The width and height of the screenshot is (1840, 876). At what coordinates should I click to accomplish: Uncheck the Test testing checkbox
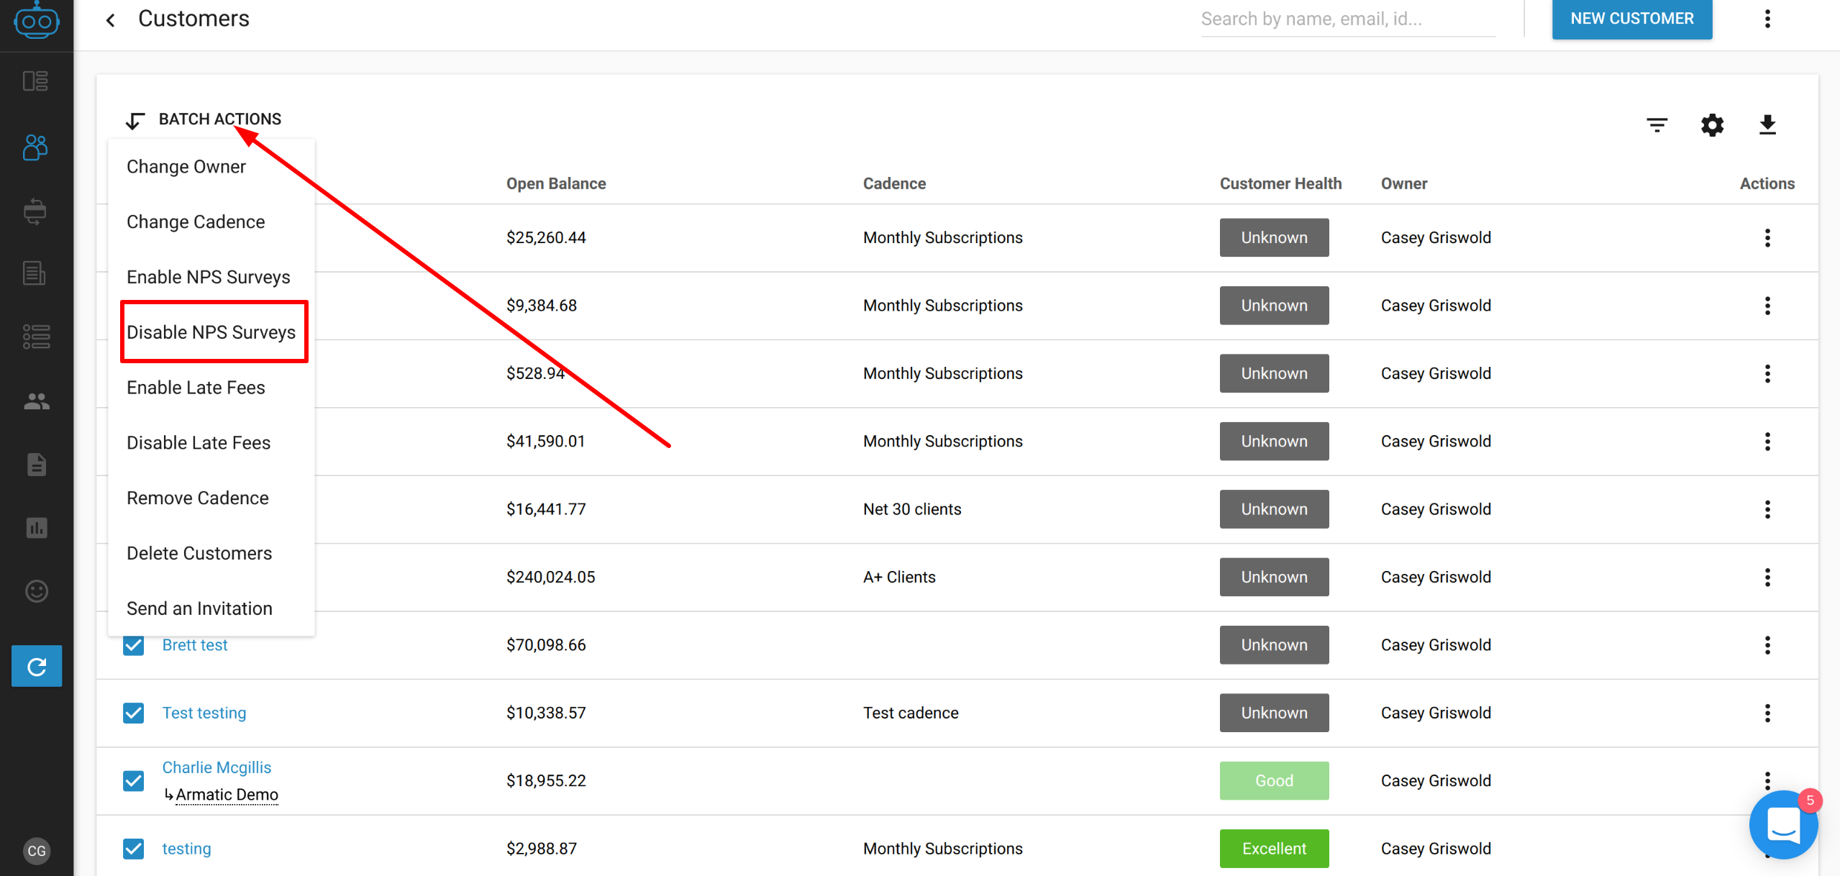[x=133, y=713]
